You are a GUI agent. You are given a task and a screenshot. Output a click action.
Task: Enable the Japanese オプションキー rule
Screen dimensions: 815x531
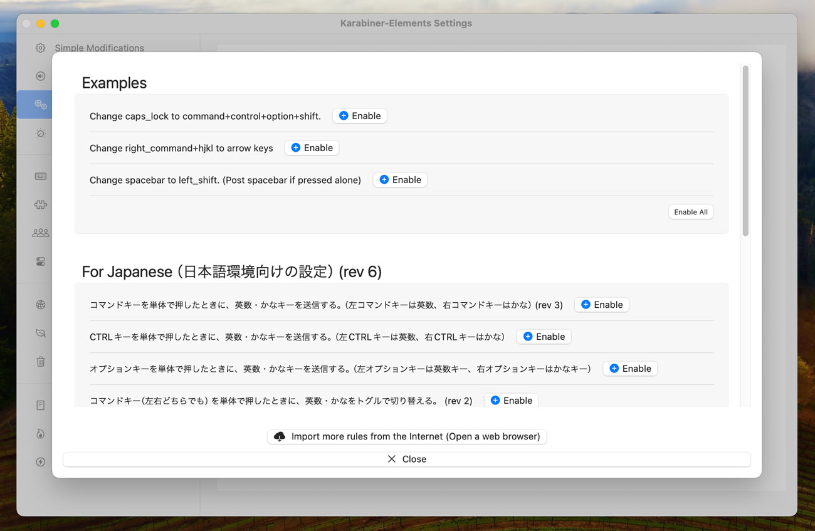[x=630, y=369]
